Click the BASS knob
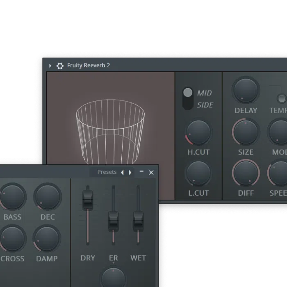The height and width of the screenshot is (287, 287). pos(12,197)
